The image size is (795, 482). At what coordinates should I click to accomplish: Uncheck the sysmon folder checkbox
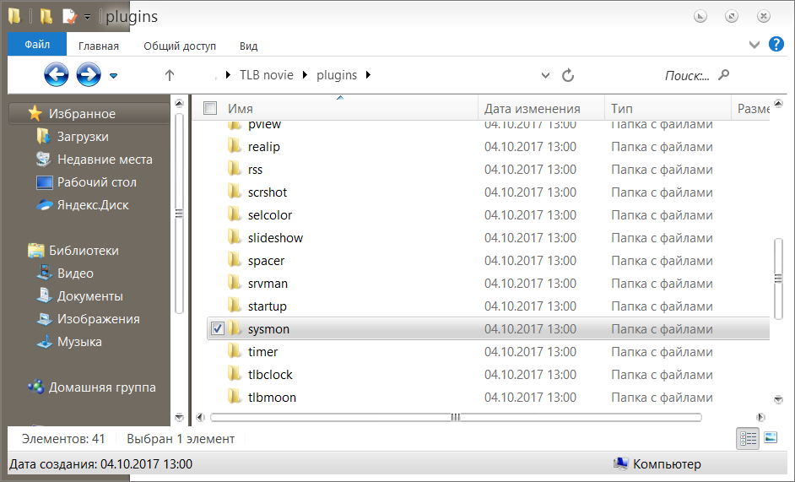click(x=218, y=328)
